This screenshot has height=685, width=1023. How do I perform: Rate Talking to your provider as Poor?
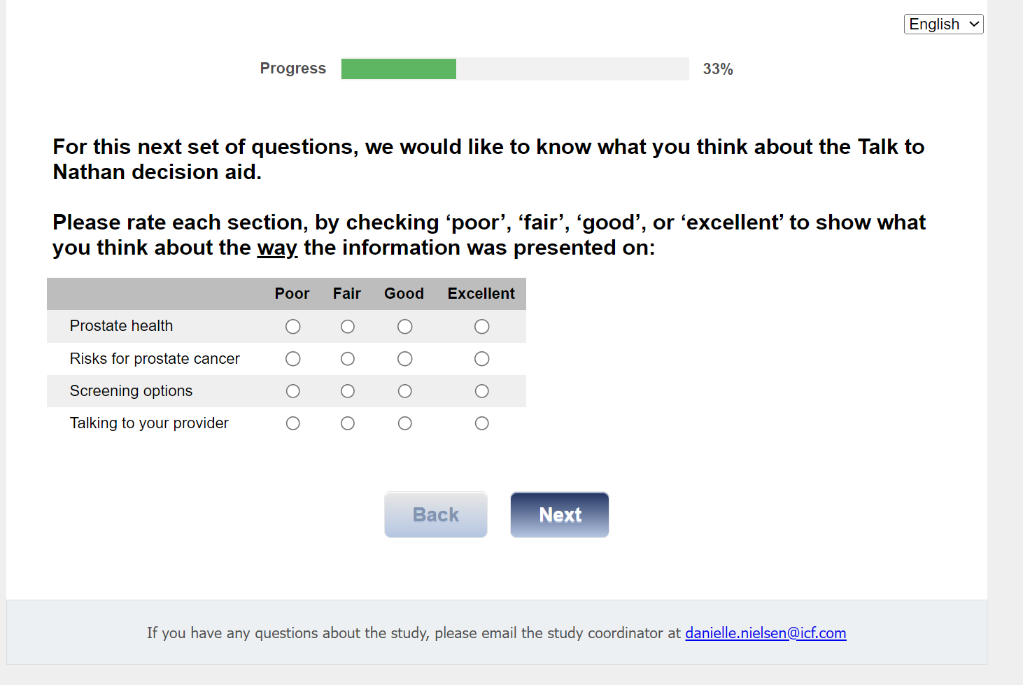(293, 423)
